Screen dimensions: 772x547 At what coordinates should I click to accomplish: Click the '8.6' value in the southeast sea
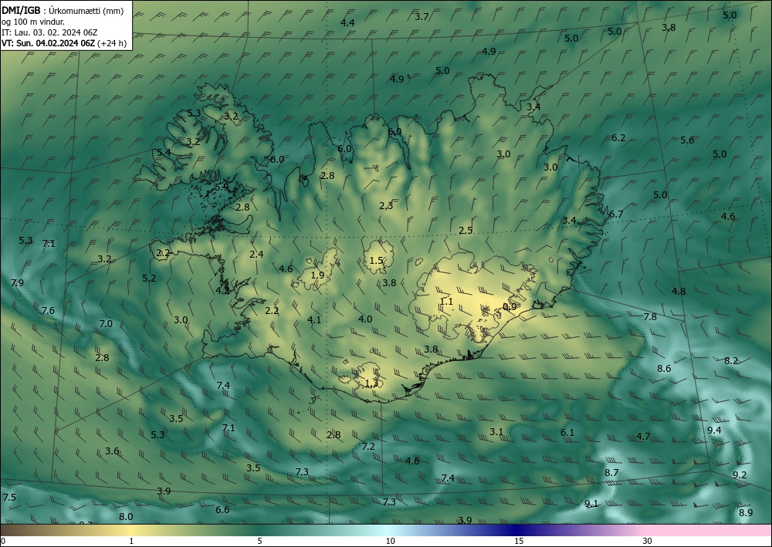(664, 369)
